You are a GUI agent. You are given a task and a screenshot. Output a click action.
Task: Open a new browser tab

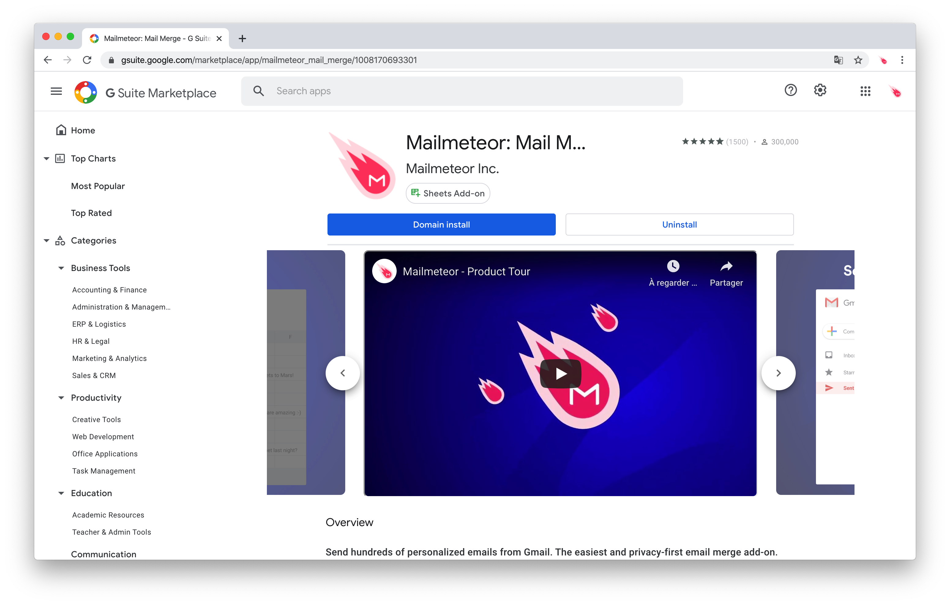242,38
